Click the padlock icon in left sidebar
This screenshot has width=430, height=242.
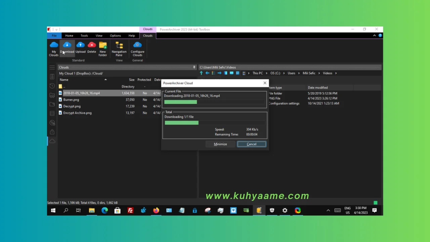coord(52,132)
